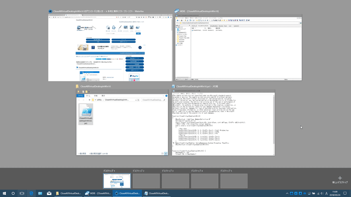Click the MDIE window title icon

click(177, 11)
